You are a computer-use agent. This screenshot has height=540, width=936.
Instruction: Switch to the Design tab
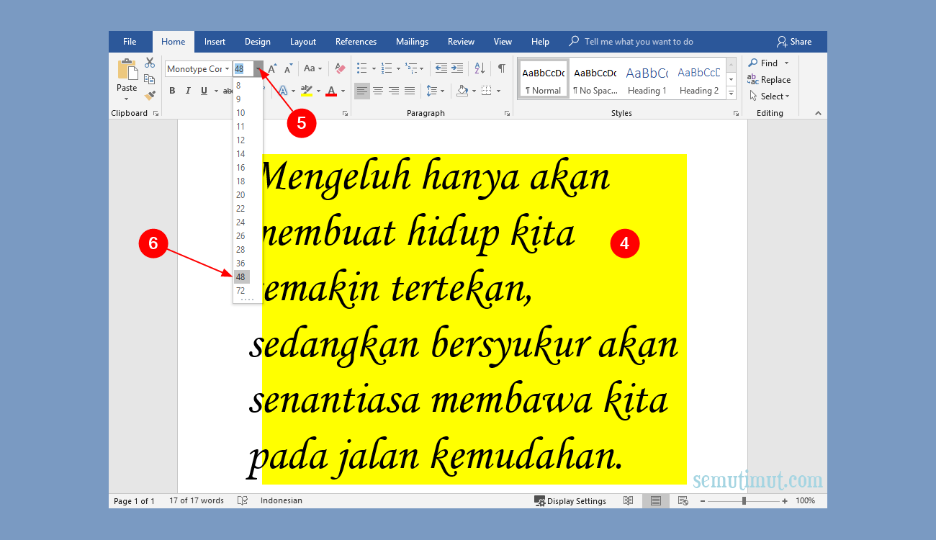pos(258,42)
